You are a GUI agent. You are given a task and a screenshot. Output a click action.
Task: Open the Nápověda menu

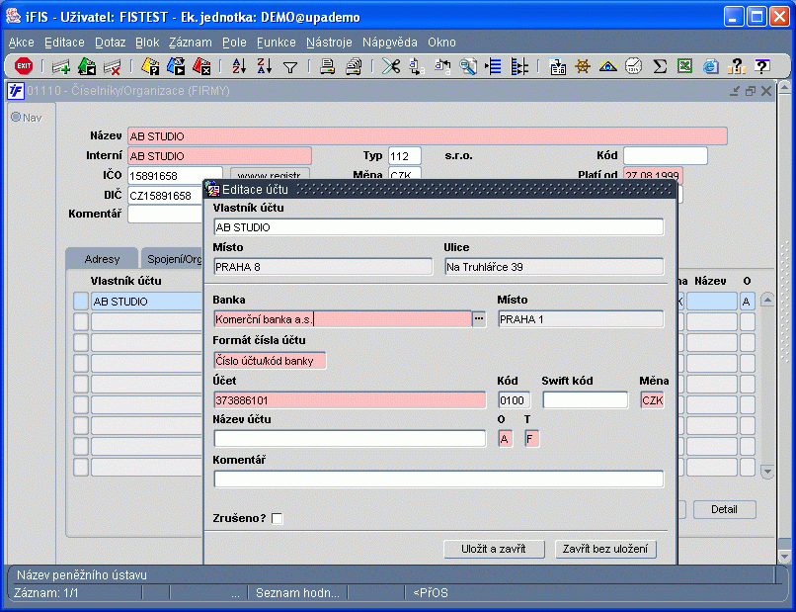390,43
